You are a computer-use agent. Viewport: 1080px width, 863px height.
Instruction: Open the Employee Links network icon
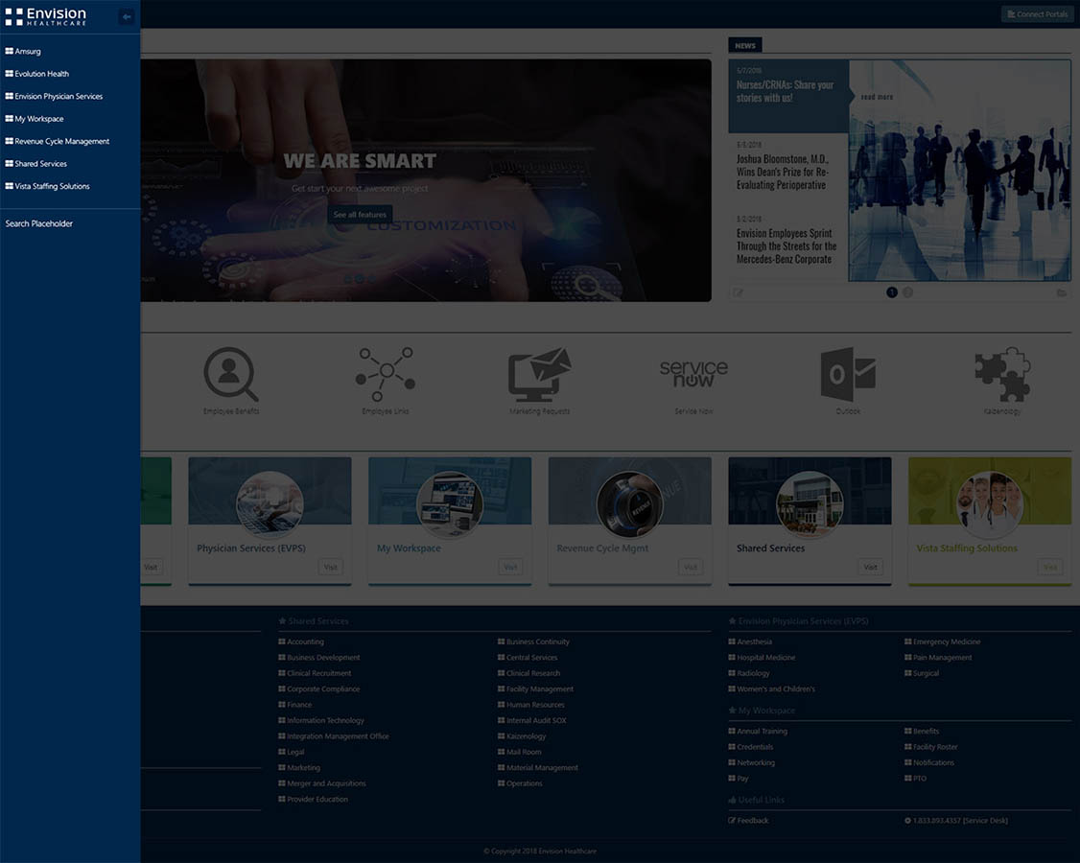click(x=385, y=374)
